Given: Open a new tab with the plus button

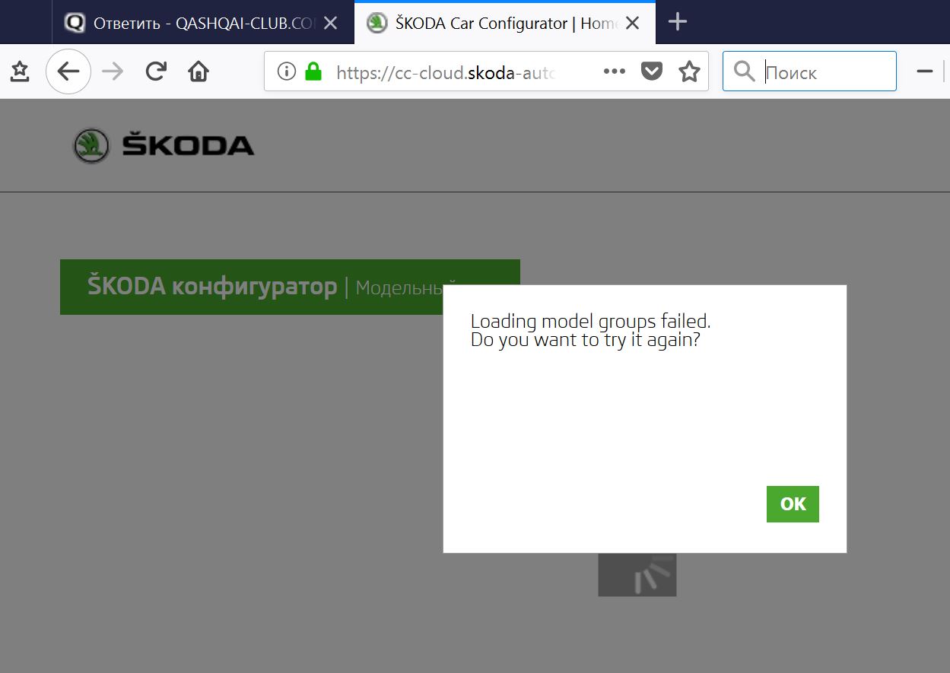Looking at the screenshot, I should coord(677,22).
